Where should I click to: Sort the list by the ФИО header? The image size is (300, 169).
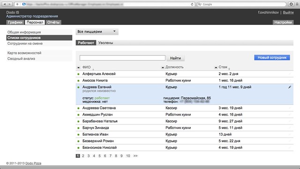coord(86,67)
